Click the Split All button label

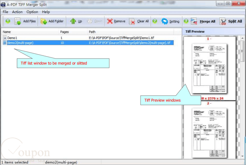(235, 22)
